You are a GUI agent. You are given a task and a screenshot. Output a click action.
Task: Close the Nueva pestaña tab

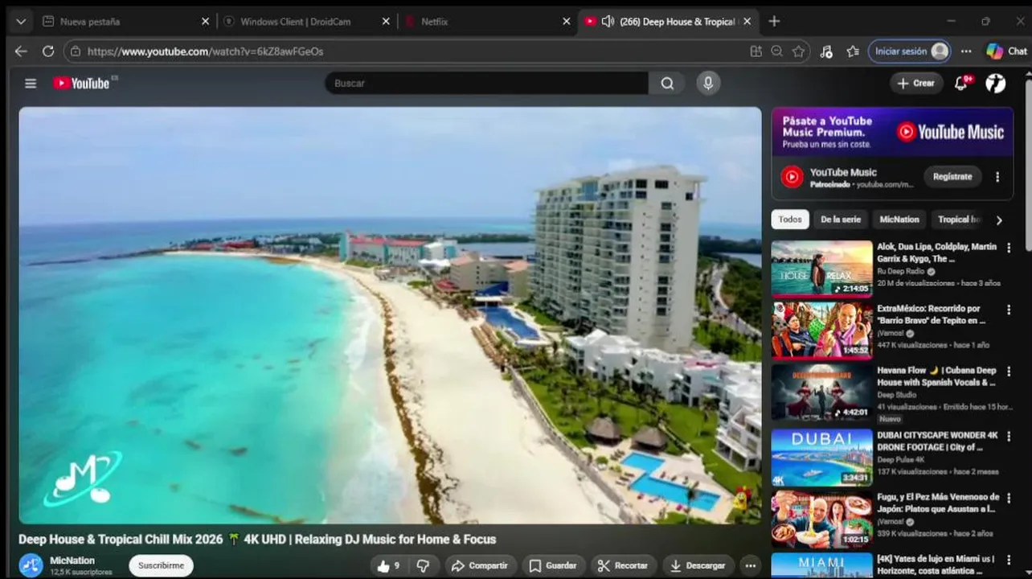[205, 22]
